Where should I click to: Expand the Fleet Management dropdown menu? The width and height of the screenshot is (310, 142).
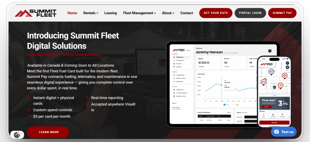click(x=139, y=13)
